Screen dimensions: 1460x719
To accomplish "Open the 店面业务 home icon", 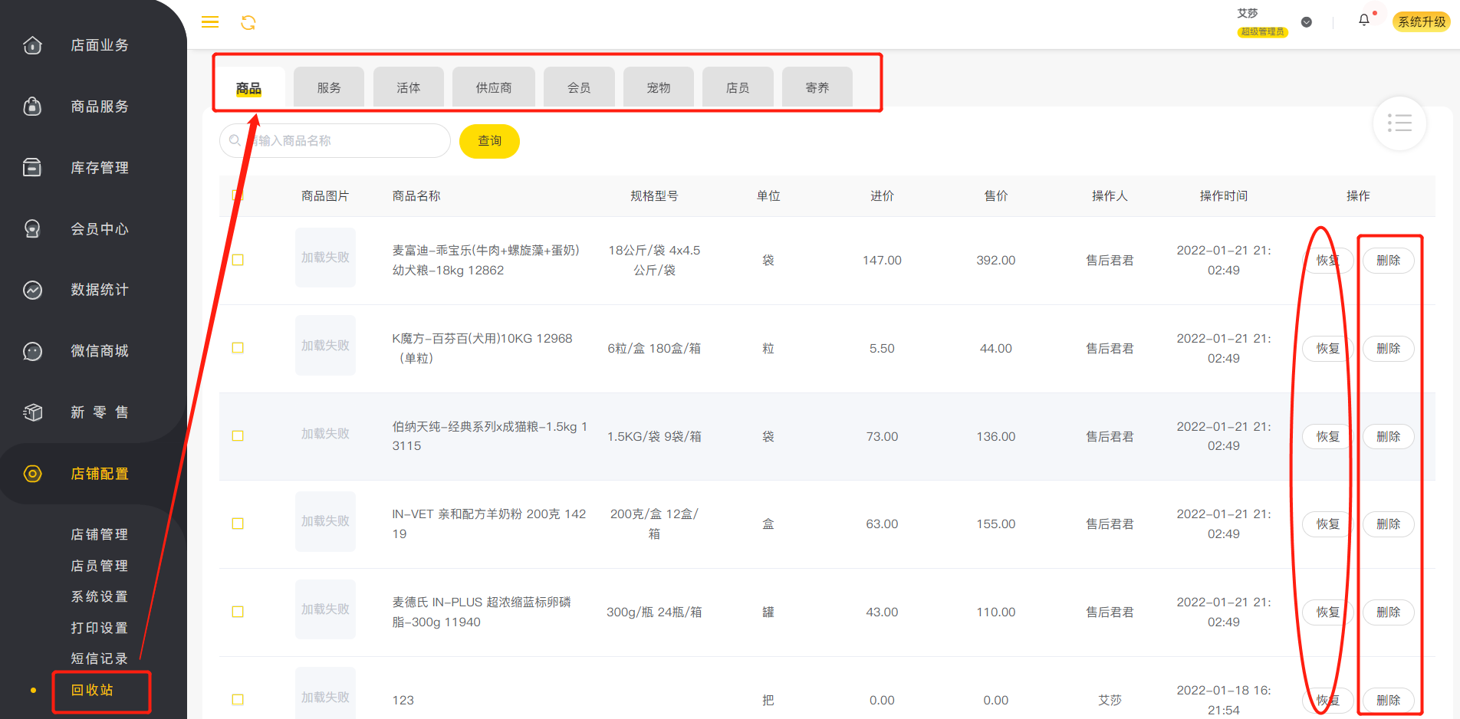I will coord(33,45).
